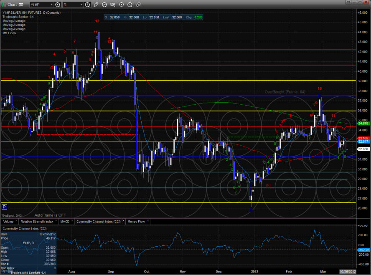Select the pencil drawing tool
This screenshot has width=371, height=275.
click(x=96, y=5)
